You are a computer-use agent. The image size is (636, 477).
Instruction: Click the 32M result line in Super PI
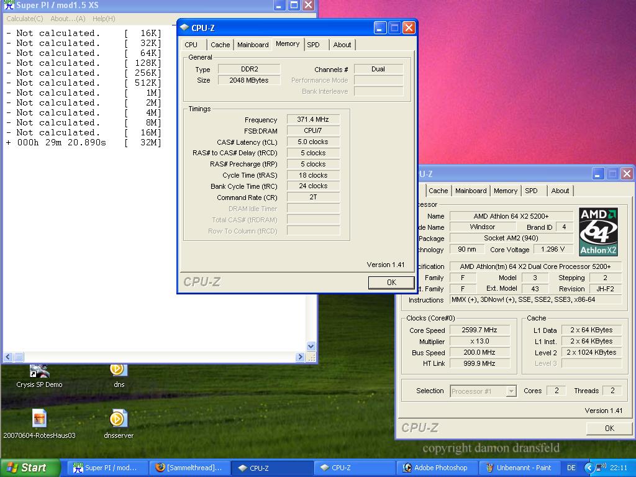point(84,142)
